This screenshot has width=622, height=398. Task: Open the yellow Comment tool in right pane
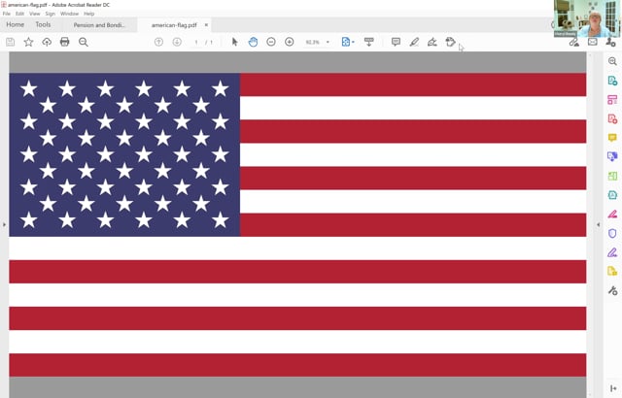pyautogui.click(x=612, y=138)
